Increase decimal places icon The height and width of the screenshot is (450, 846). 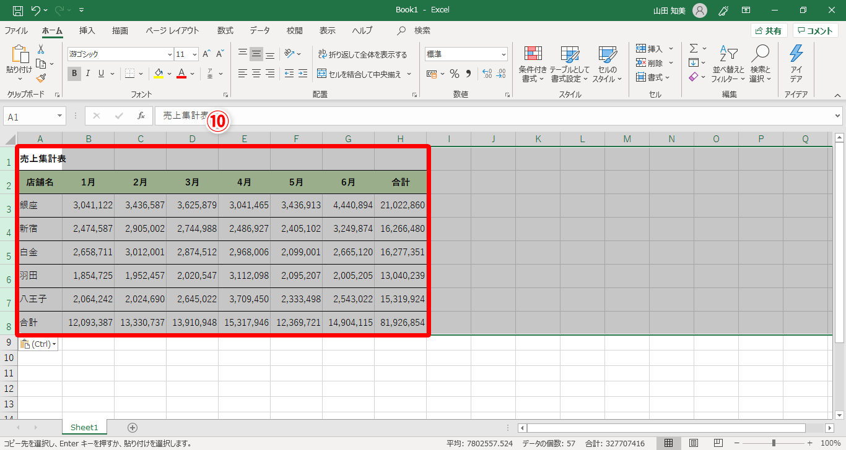click(487, 74)
